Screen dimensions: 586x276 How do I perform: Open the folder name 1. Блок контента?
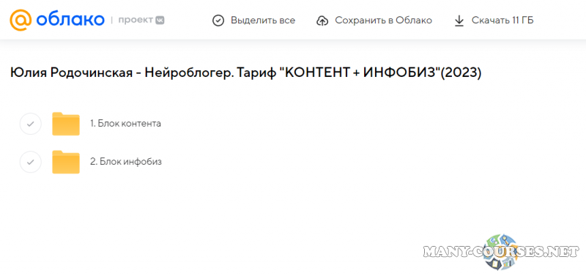tap(125, 124)
